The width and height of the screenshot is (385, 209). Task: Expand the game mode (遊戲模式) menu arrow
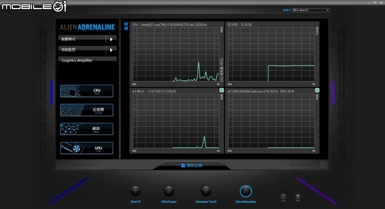(111, 39)
